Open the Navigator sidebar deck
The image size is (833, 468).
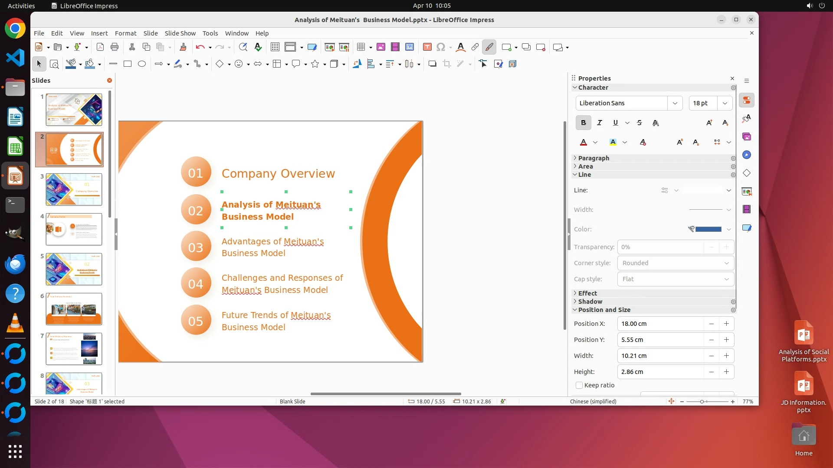click(x=747, y=155)
